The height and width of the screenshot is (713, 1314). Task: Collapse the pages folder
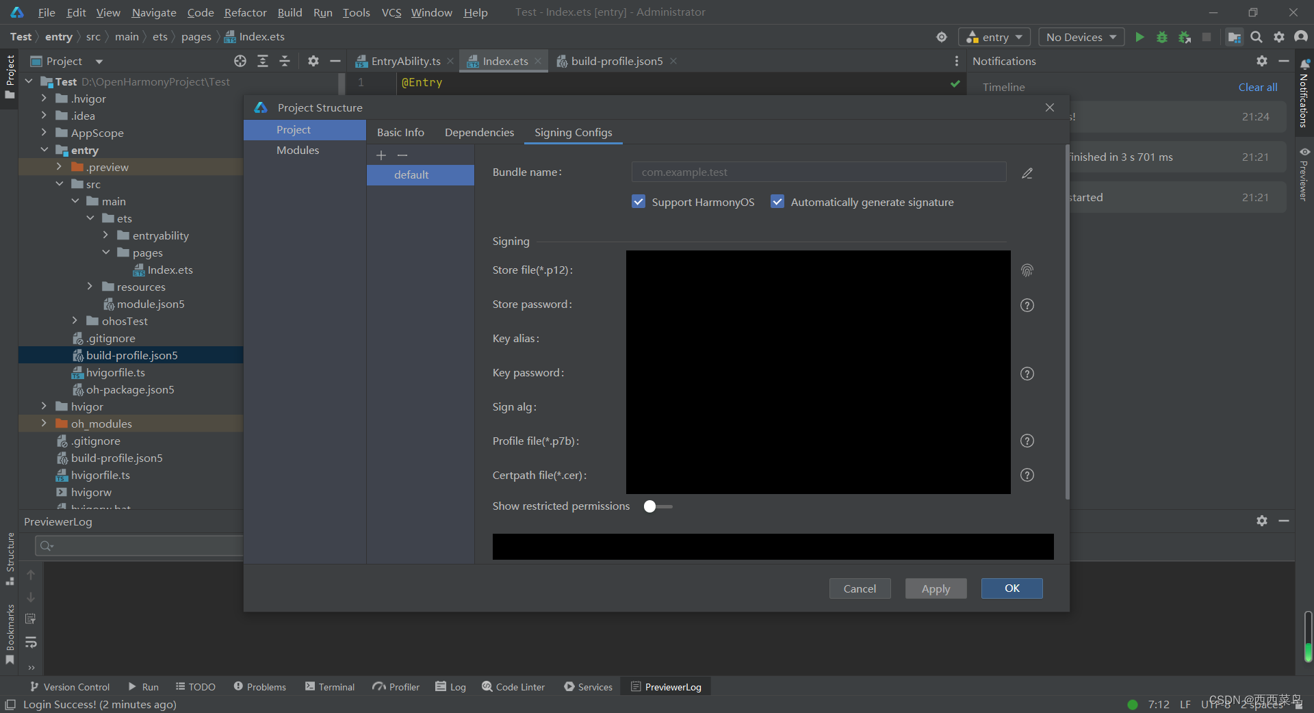105,252
